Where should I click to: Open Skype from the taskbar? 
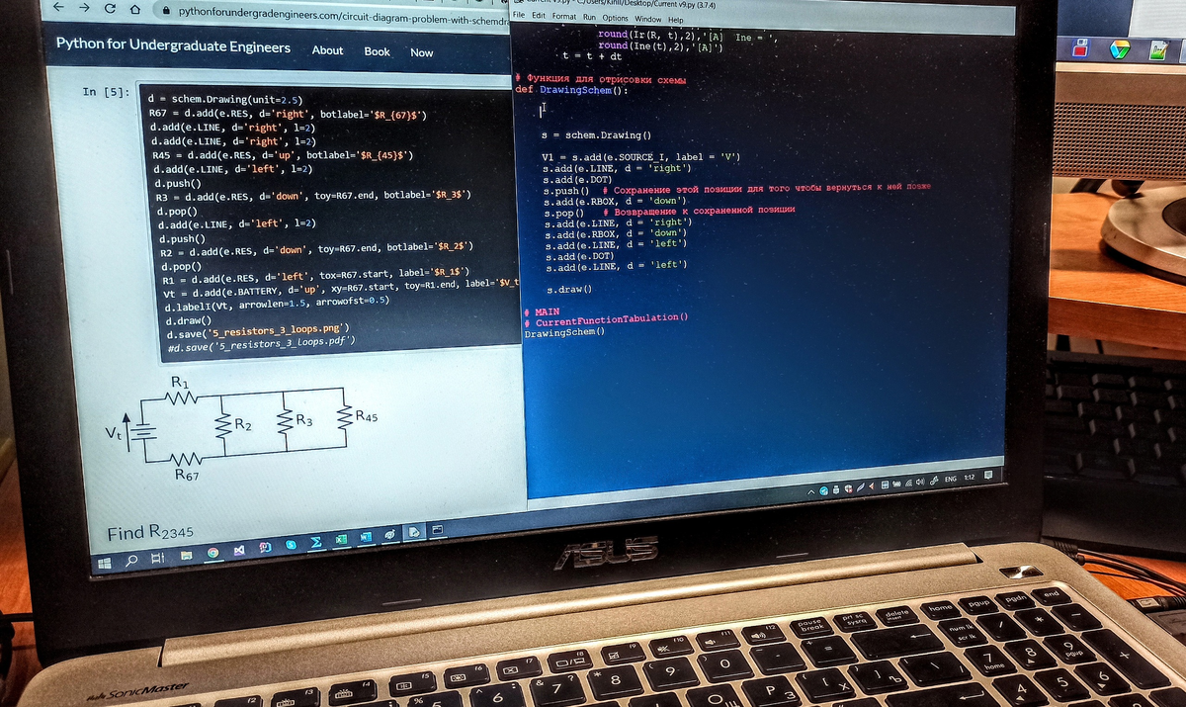tap(291, 545)
